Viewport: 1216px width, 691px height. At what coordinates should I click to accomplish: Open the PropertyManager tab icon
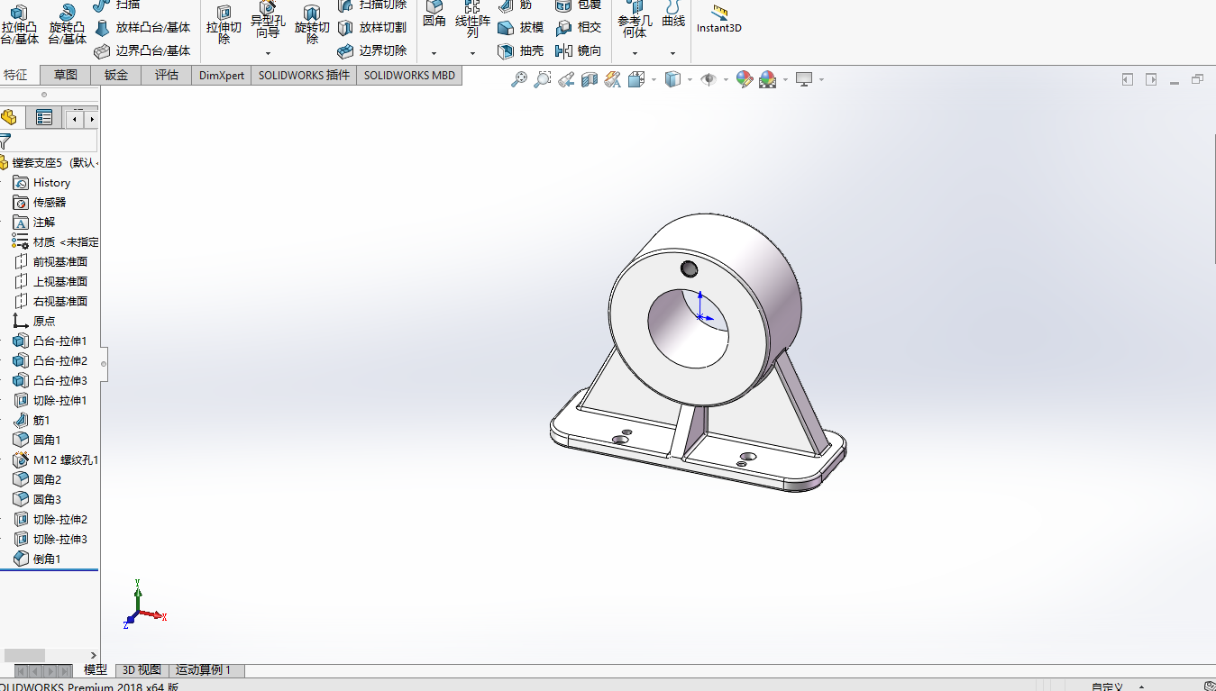43,117
